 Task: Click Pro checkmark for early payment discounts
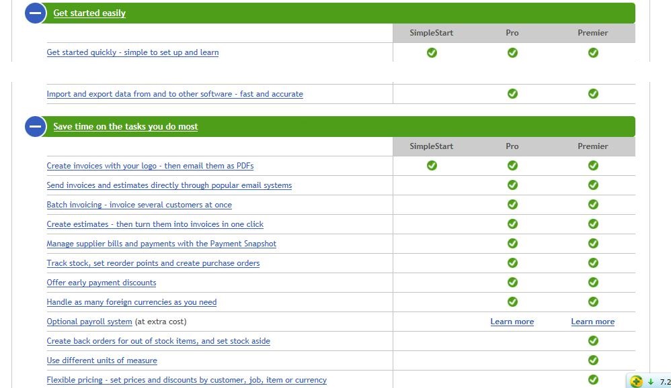[513, 283]
